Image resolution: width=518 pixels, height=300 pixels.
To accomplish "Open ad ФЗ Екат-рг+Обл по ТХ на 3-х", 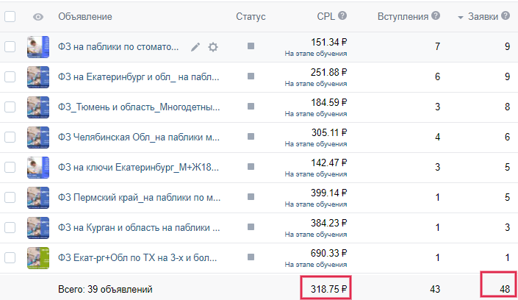I will (137, 257).
